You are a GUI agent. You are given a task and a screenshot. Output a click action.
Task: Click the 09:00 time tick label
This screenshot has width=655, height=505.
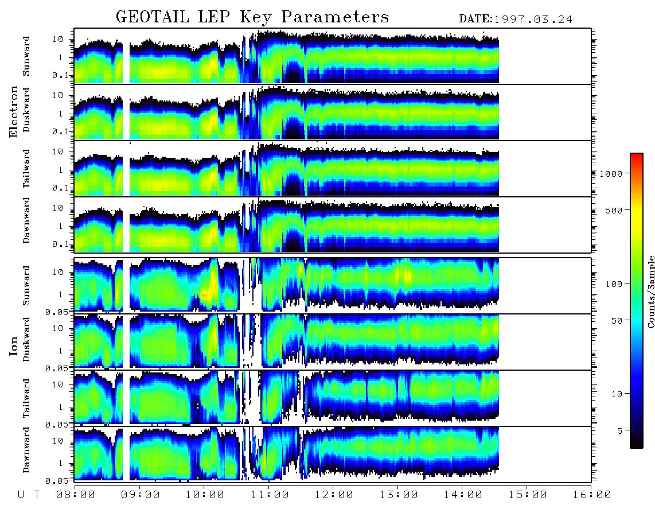(x=141, y=495)
